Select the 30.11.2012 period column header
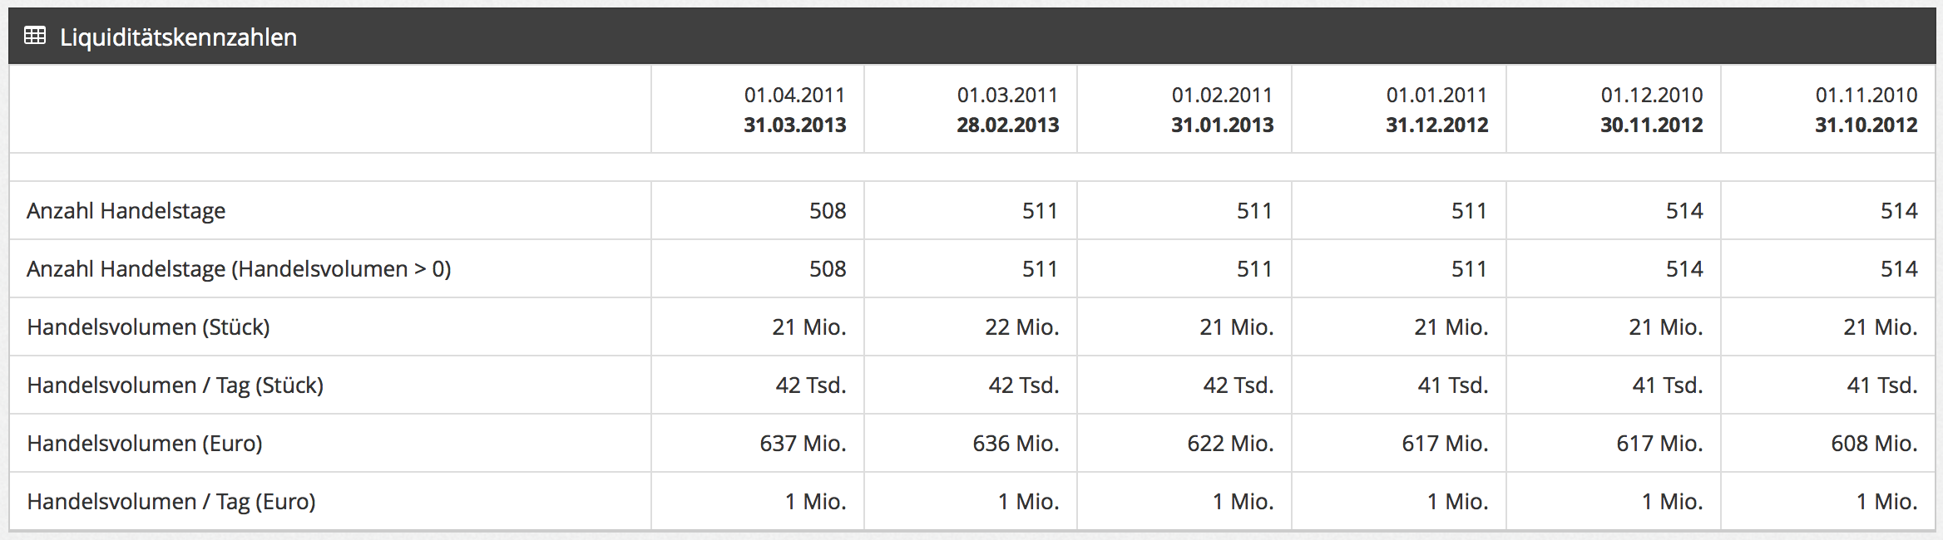Screen dimensions: 1943x540 point(1651,110)
